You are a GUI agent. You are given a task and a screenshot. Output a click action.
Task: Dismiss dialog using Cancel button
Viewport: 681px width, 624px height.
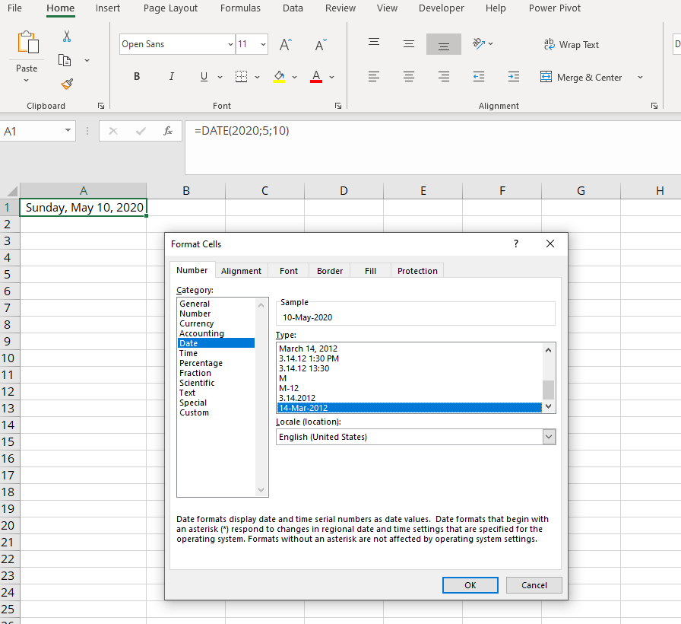coord(534,584)
